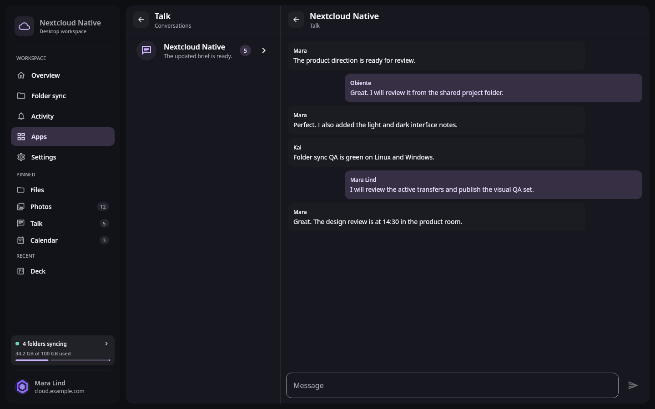
Task: Open pinned Files entry
Action: (63, 190)
